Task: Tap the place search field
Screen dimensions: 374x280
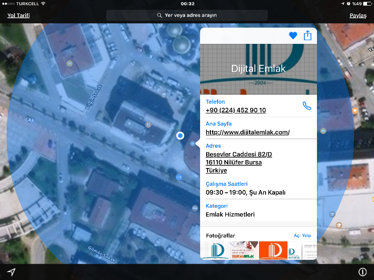Action: tap(187, 15)
